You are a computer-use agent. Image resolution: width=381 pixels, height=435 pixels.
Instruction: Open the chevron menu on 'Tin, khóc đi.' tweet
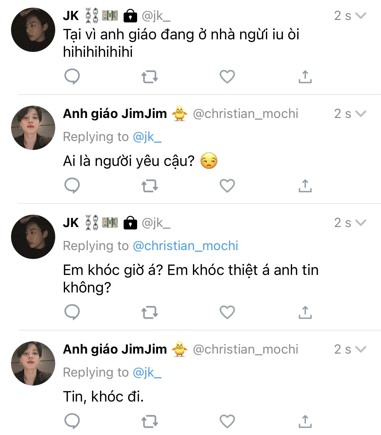[x=361, y=349]
